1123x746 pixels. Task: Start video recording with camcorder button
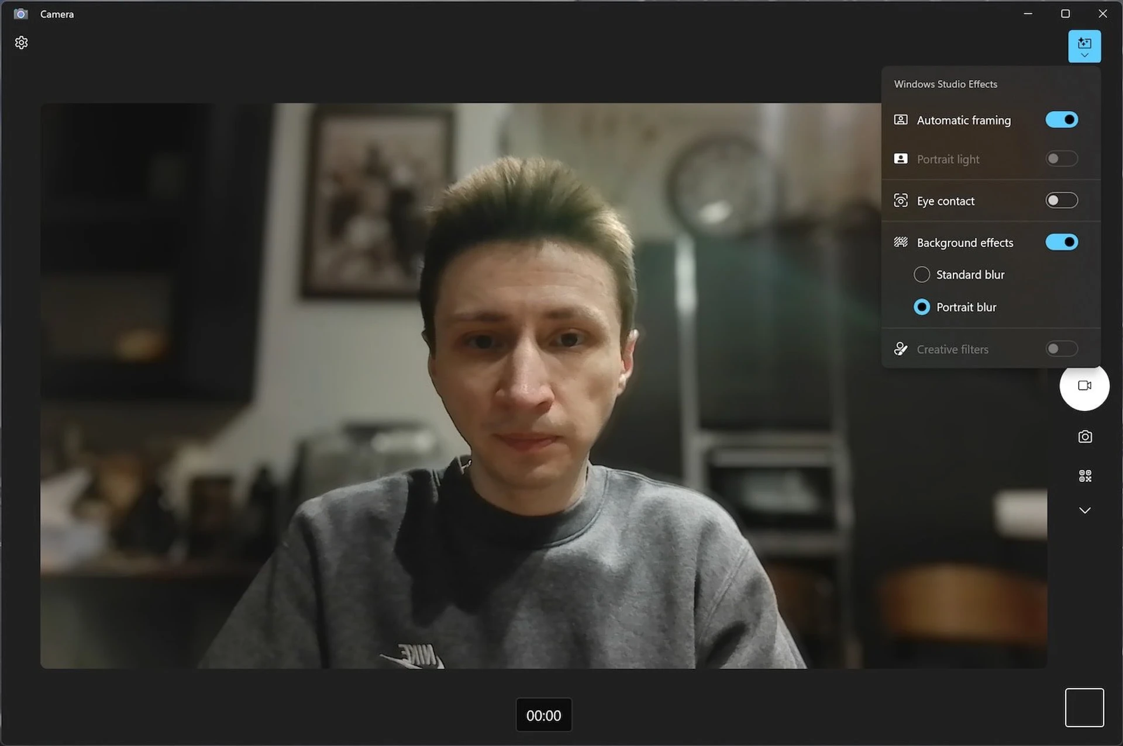[1084, 386]
